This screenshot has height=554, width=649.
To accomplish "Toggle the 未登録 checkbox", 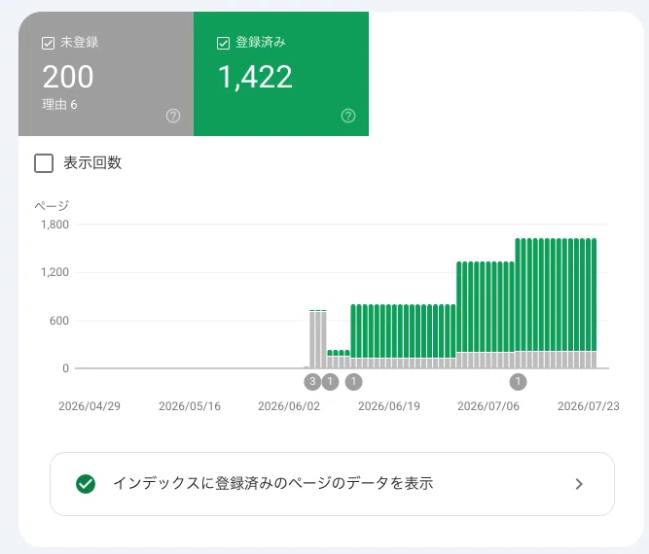I will click(x=48, y=43).
